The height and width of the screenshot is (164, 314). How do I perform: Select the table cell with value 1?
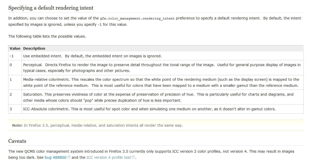[15, 82]
